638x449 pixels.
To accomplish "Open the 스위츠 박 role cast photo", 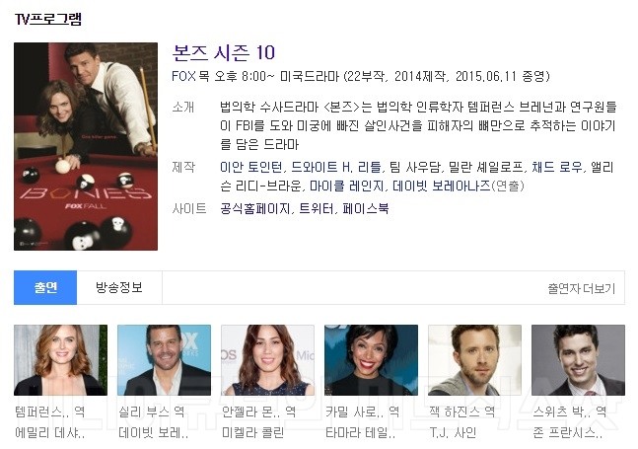I will (x=578, y=360).
